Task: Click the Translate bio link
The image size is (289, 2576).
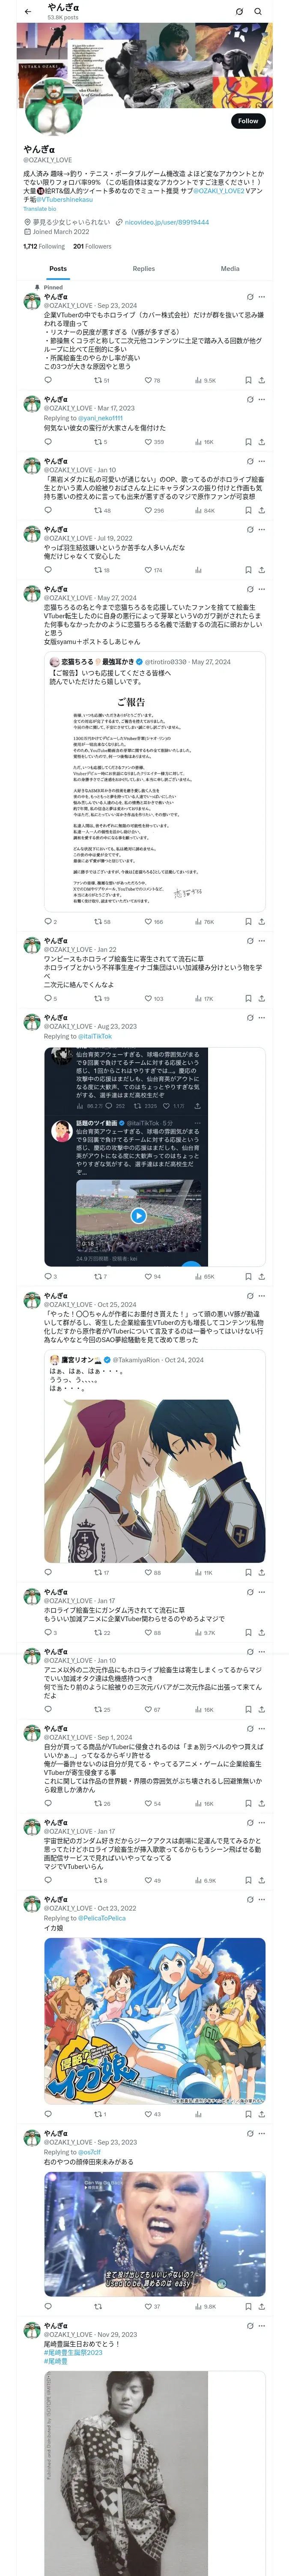Action: [40, 209]
